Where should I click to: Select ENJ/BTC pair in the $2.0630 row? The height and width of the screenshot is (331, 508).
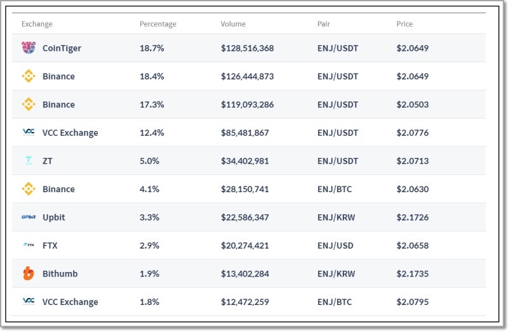[335, 189]
